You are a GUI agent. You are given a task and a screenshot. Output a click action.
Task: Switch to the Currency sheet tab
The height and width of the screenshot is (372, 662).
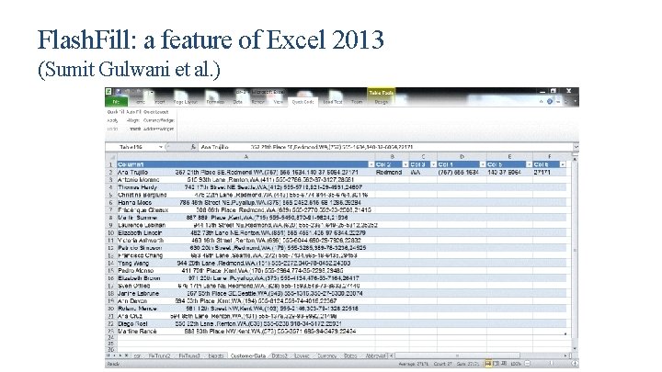[x=326, y=356]
